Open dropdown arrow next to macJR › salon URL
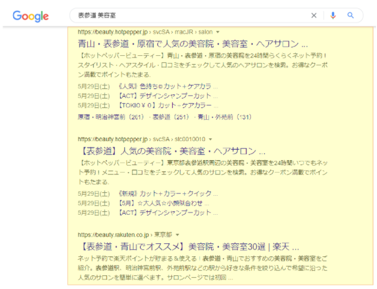 click(218, 32)
